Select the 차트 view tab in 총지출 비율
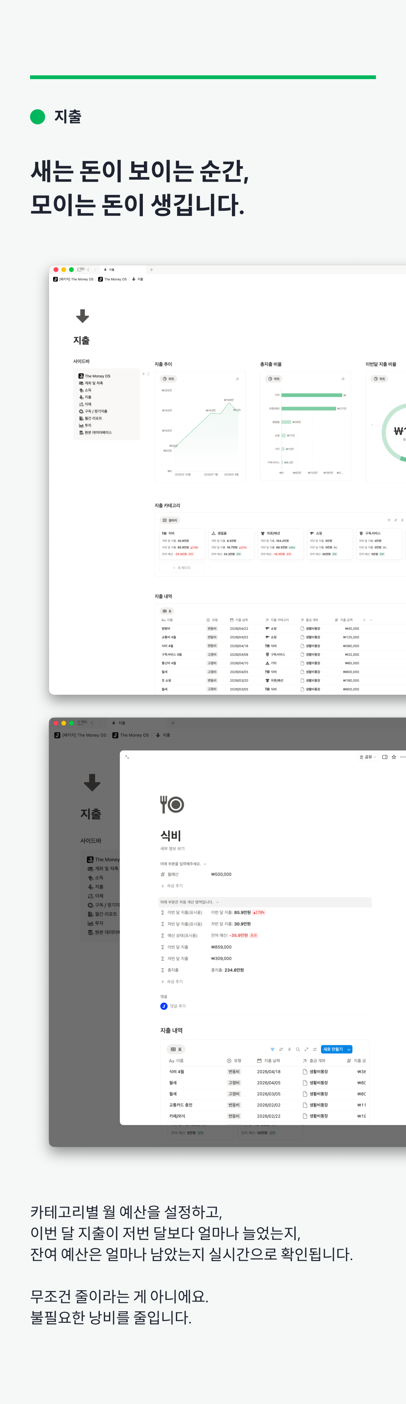Viewport: 406px width, 1404px height. (273, 379)
